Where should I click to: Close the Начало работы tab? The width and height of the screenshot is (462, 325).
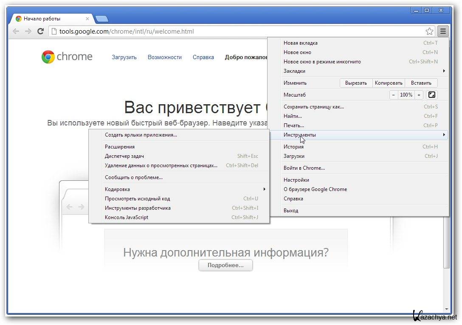[x=87, y=19]
